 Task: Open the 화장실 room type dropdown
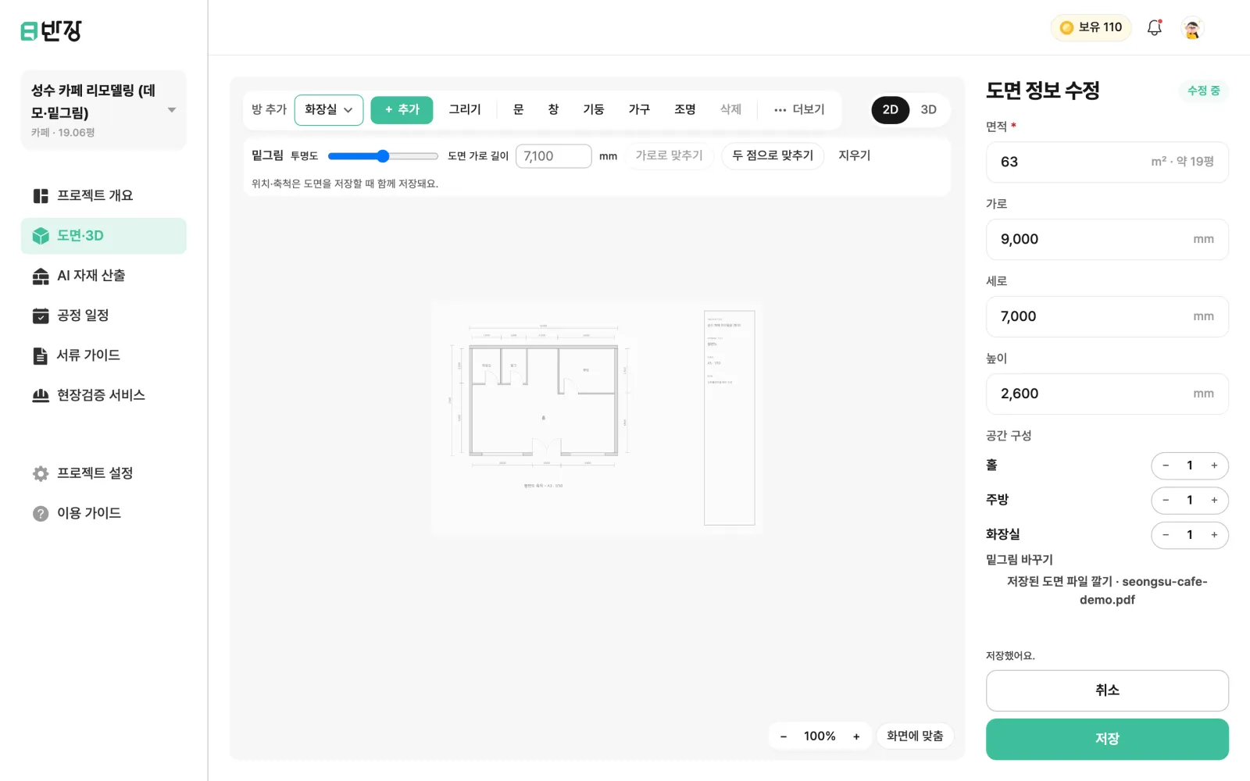point(328,109)
